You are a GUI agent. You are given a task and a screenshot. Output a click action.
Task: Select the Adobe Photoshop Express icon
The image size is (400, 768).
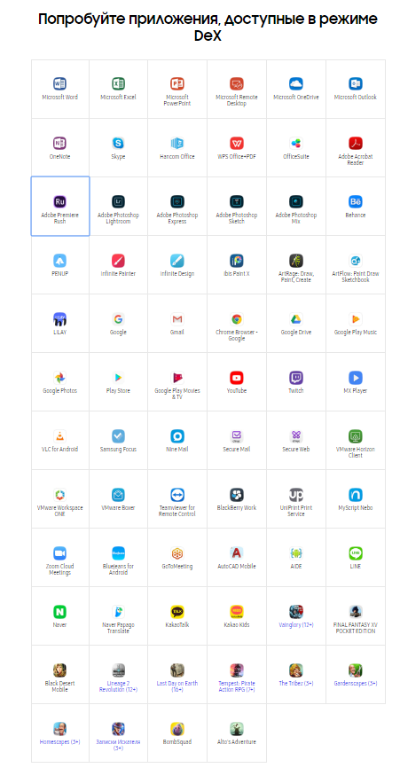point(177,202)
